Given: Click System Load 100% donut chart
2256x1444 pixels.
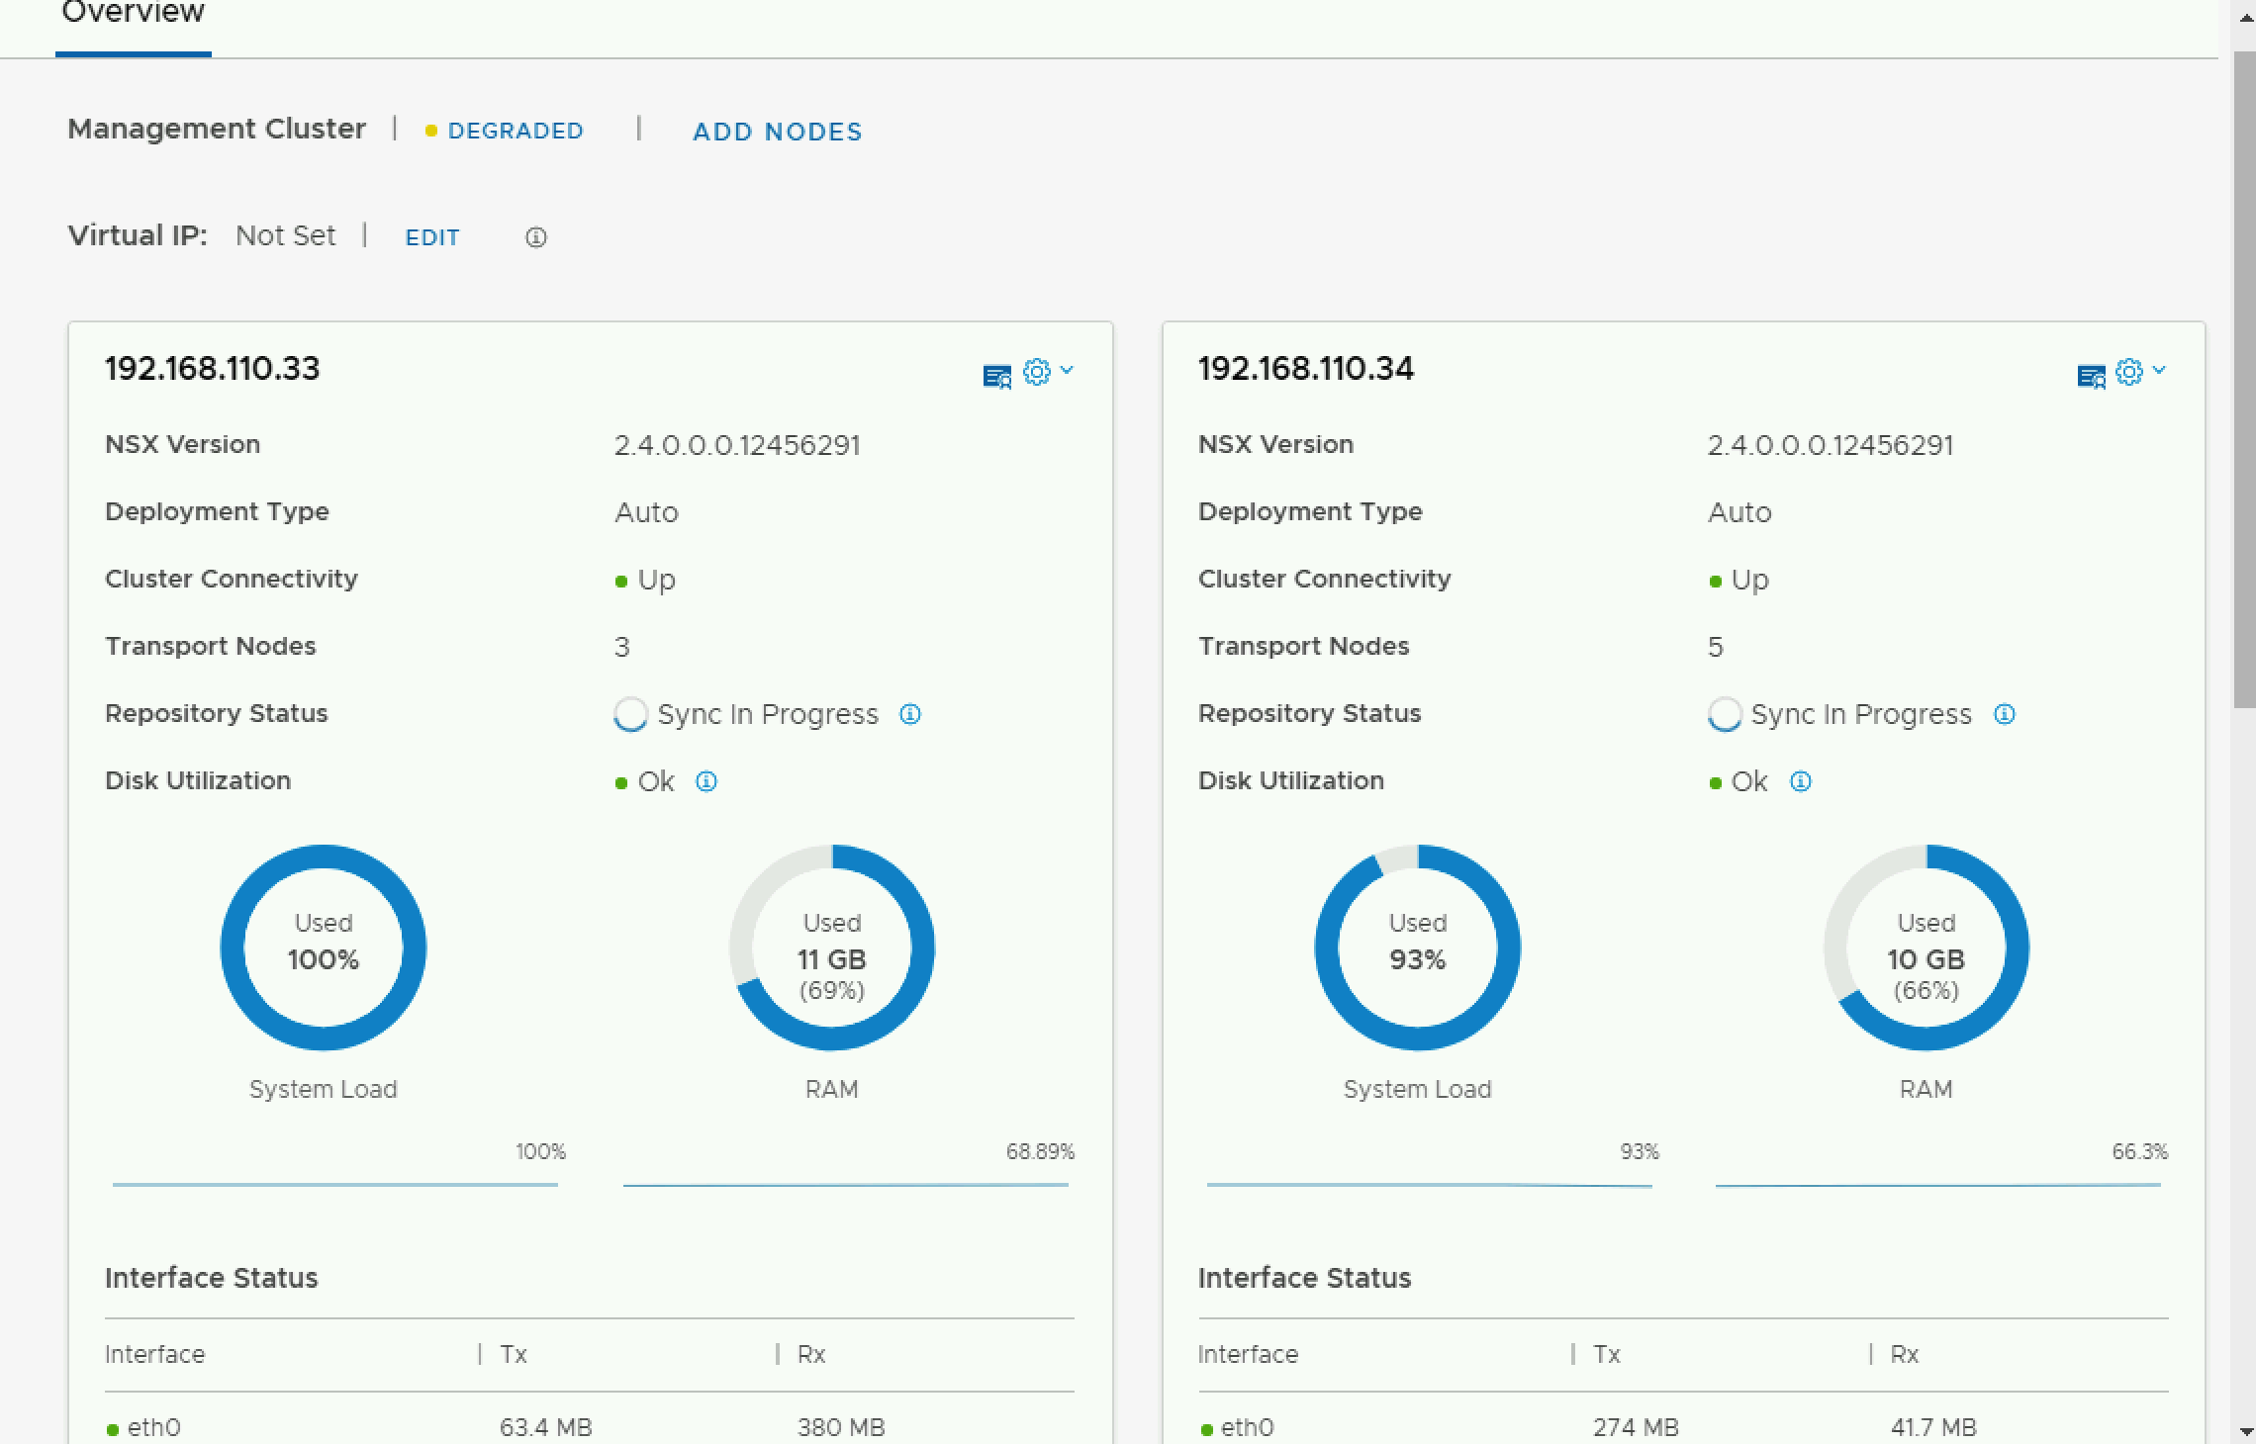Looking at the screenshot, I should pos(324,947).
